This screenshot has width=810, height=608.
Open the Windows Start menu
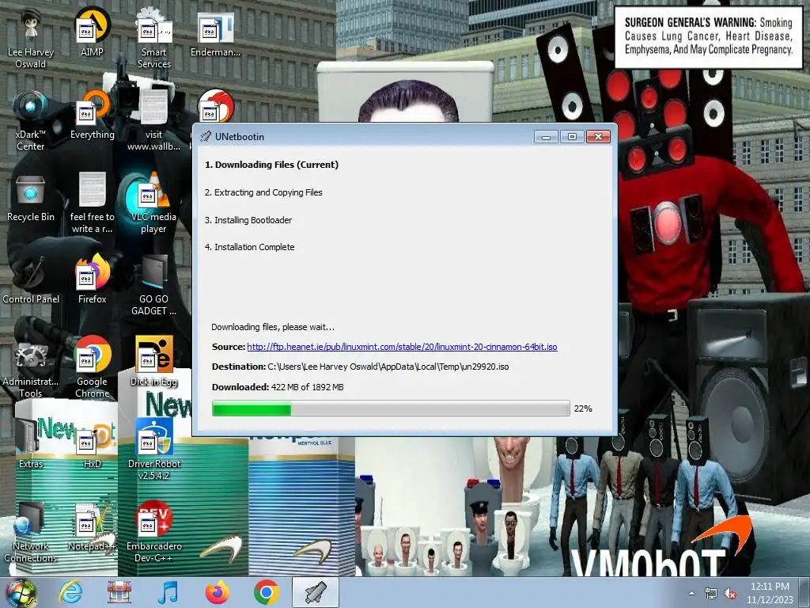point(21,592)
